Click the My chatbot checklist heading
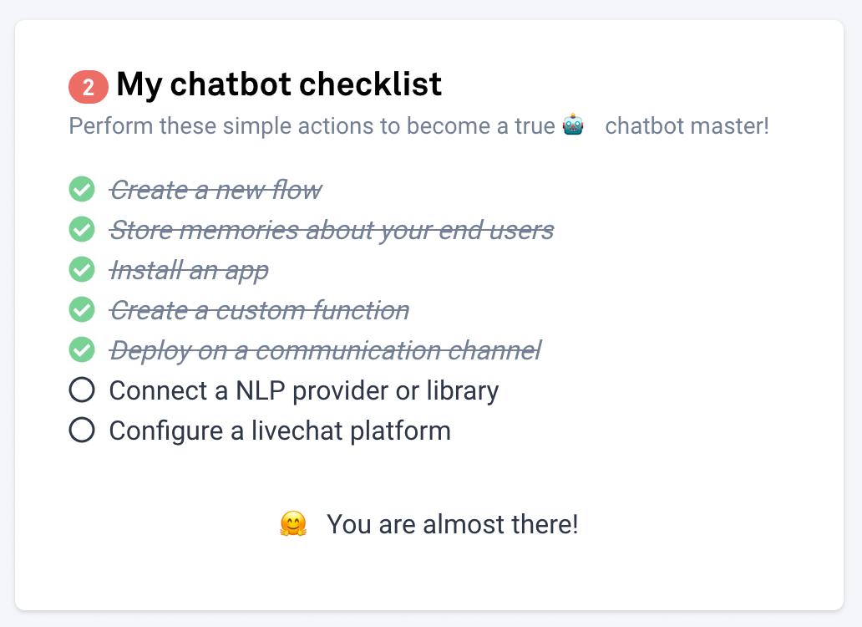 tap(279, 84)
